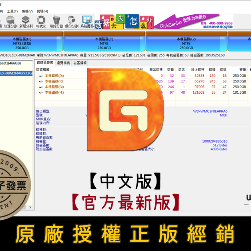The image size is (251, 251).
Task: Click the 65270 end cylinder value in the F: row
Action: tap(199, 81)
